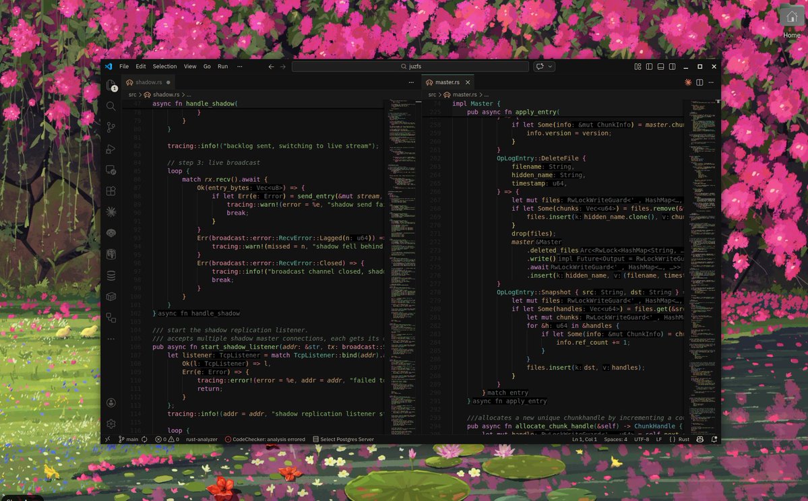The height and width of the screenshot is (501, 808).
Task: Open the Accounts icon in activity bar
Action: [111, 403]
